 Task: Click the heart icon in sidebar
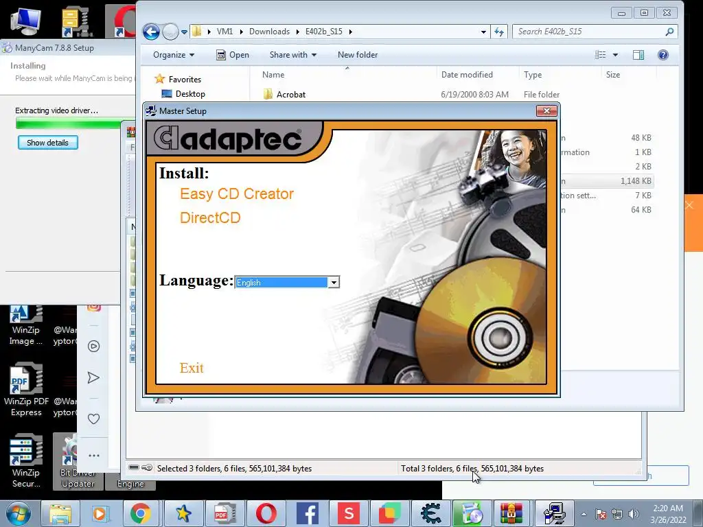tap(93, 419)
